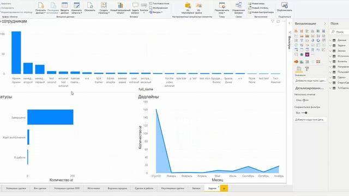Screen dimensions: 349x196
Task: Select the gauge visualization
Action: coord(307,45)
